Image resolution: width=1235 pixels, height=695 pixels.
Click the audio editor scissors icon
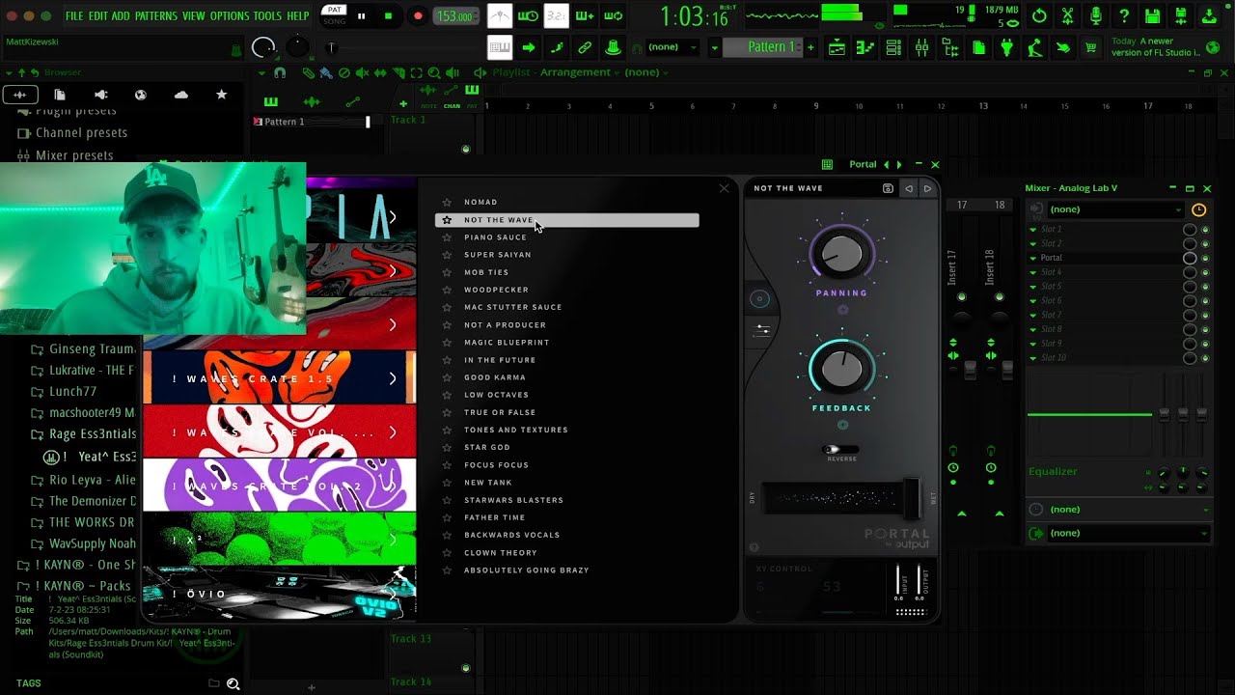point(1067,15)
